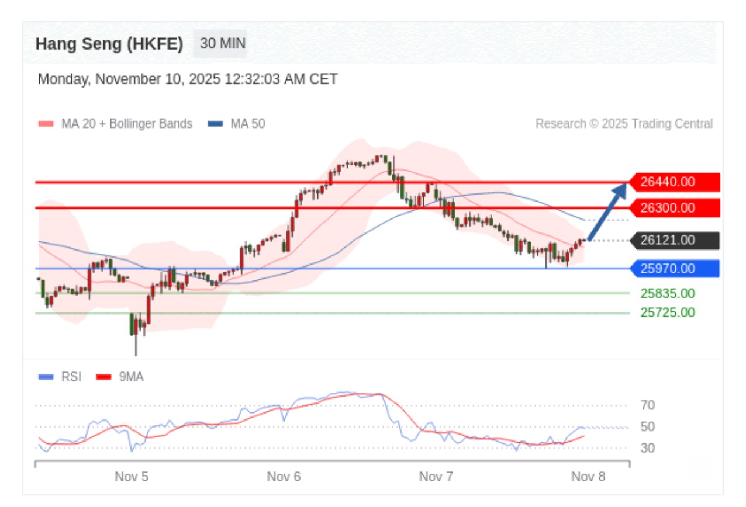The width and height of the screenshot is (746, 507).
Task: Click the red 9MA legend swatch
Action: click(x=104, y=377)
